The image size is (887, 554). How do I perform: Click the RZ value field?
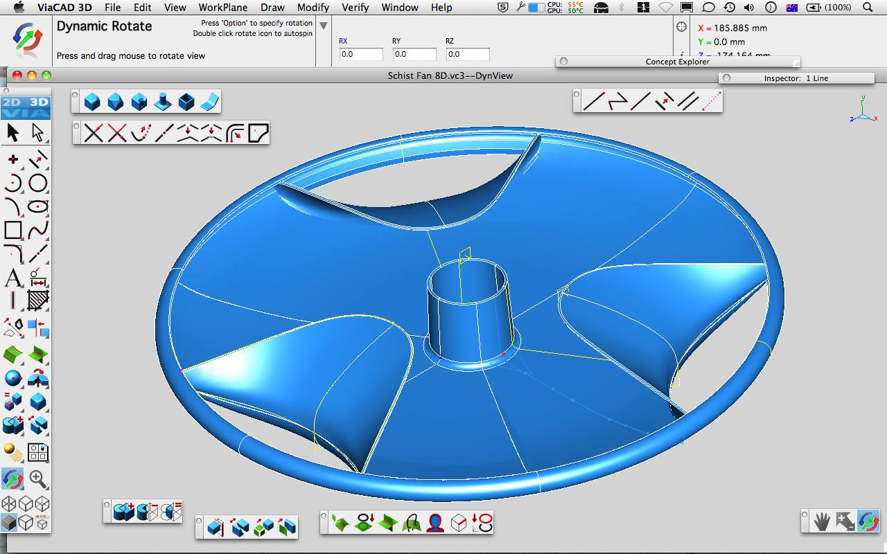click(x=468, y=54)
